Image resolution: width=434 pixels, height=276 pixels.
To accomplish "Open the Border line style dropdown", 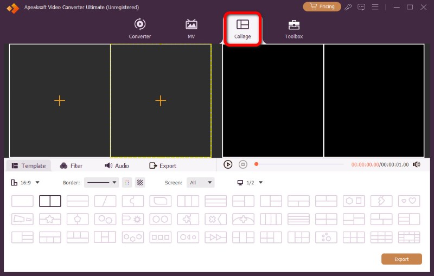I will tap(101, 183).
